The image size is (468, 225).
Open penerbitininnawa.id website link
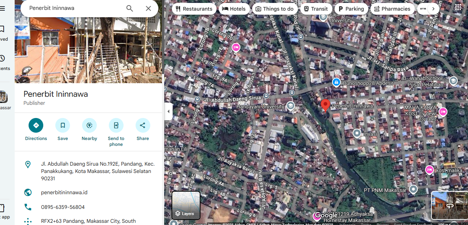click(x=64, y=192)
